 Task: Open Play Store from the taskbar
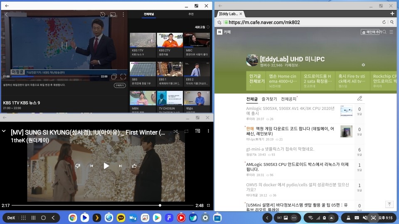point(157,218)
